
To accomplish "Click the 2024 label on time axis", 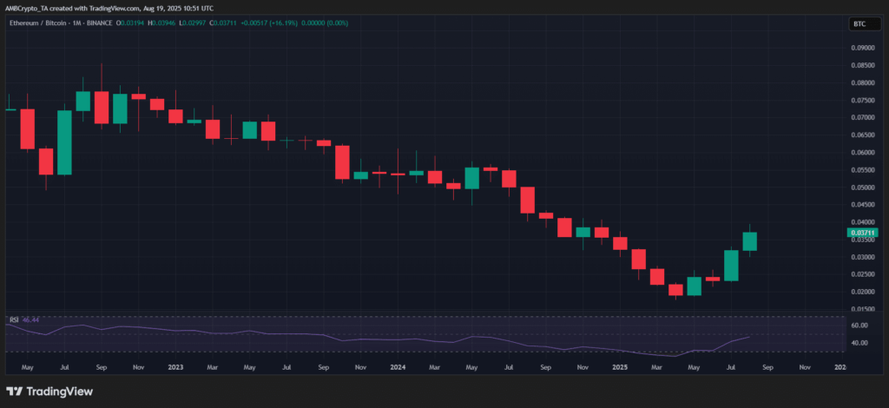I will 397,367.
